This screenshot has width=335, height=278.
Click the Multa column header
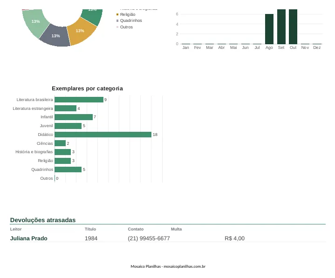pos(176,229)
